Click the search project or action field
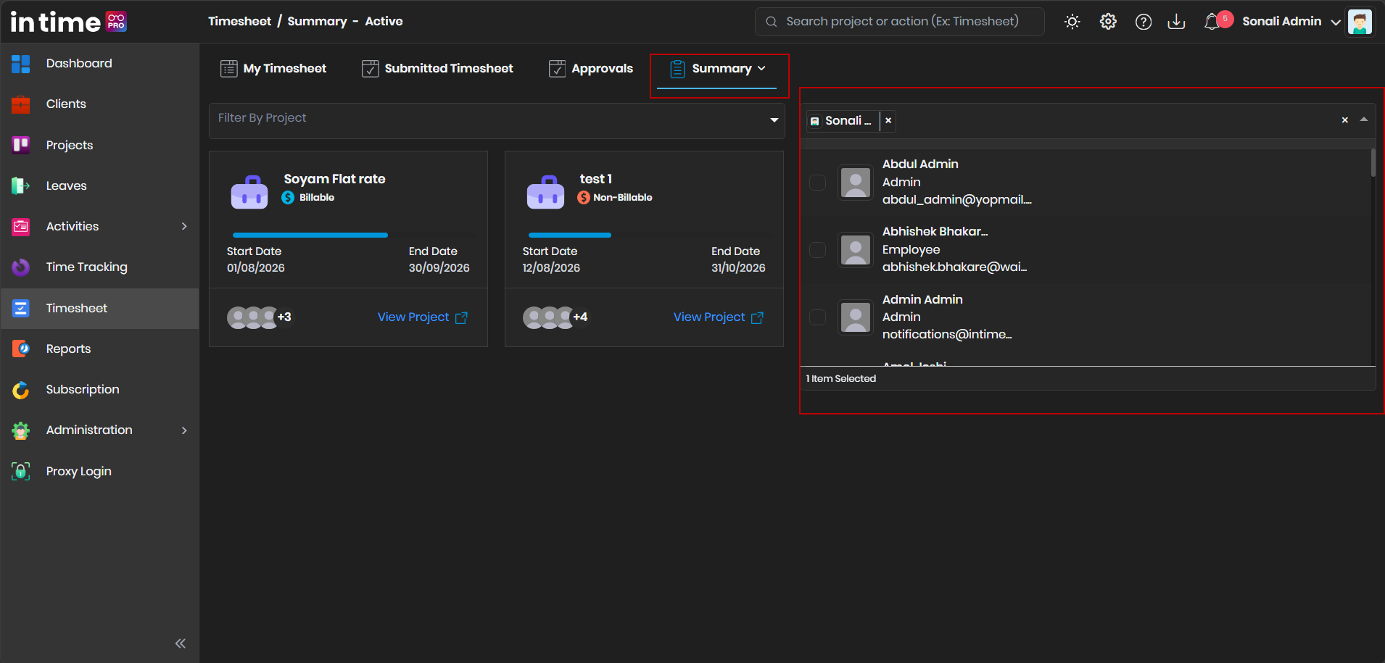1385x663 pixels. pos(900,22)
